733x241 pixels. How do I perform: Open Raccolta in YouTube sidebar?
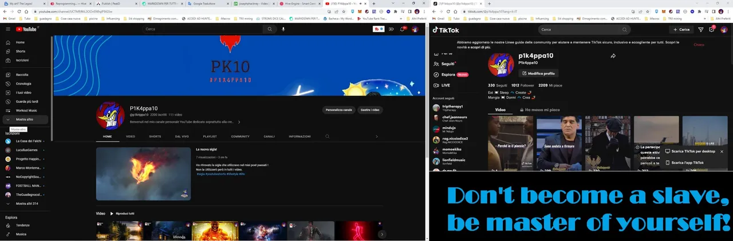pyautogui.click(x=26, y=74)
